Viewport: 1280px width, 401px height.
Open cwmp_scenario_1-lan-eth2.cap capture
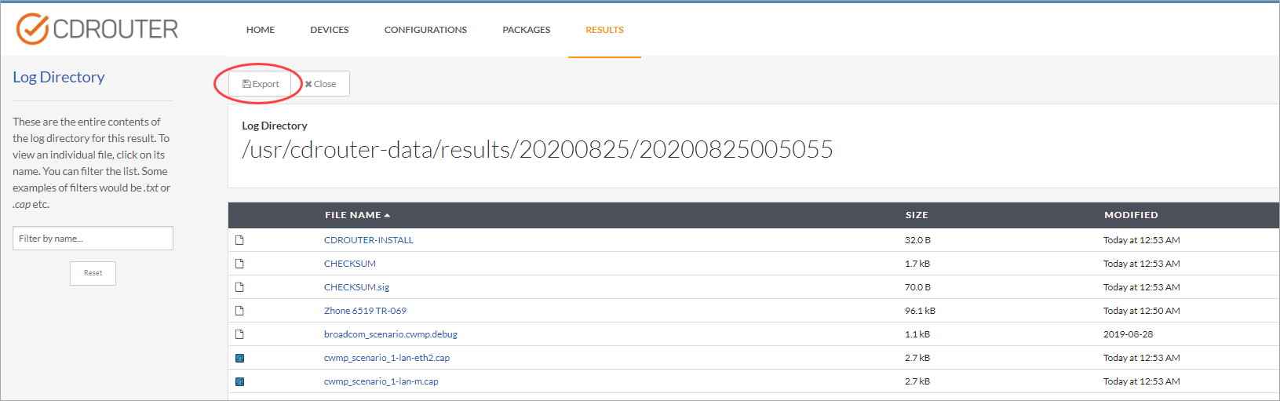[x=387, y=358]
